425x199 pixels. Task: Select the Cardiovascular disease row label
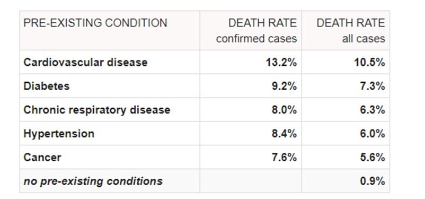[86, 63]
